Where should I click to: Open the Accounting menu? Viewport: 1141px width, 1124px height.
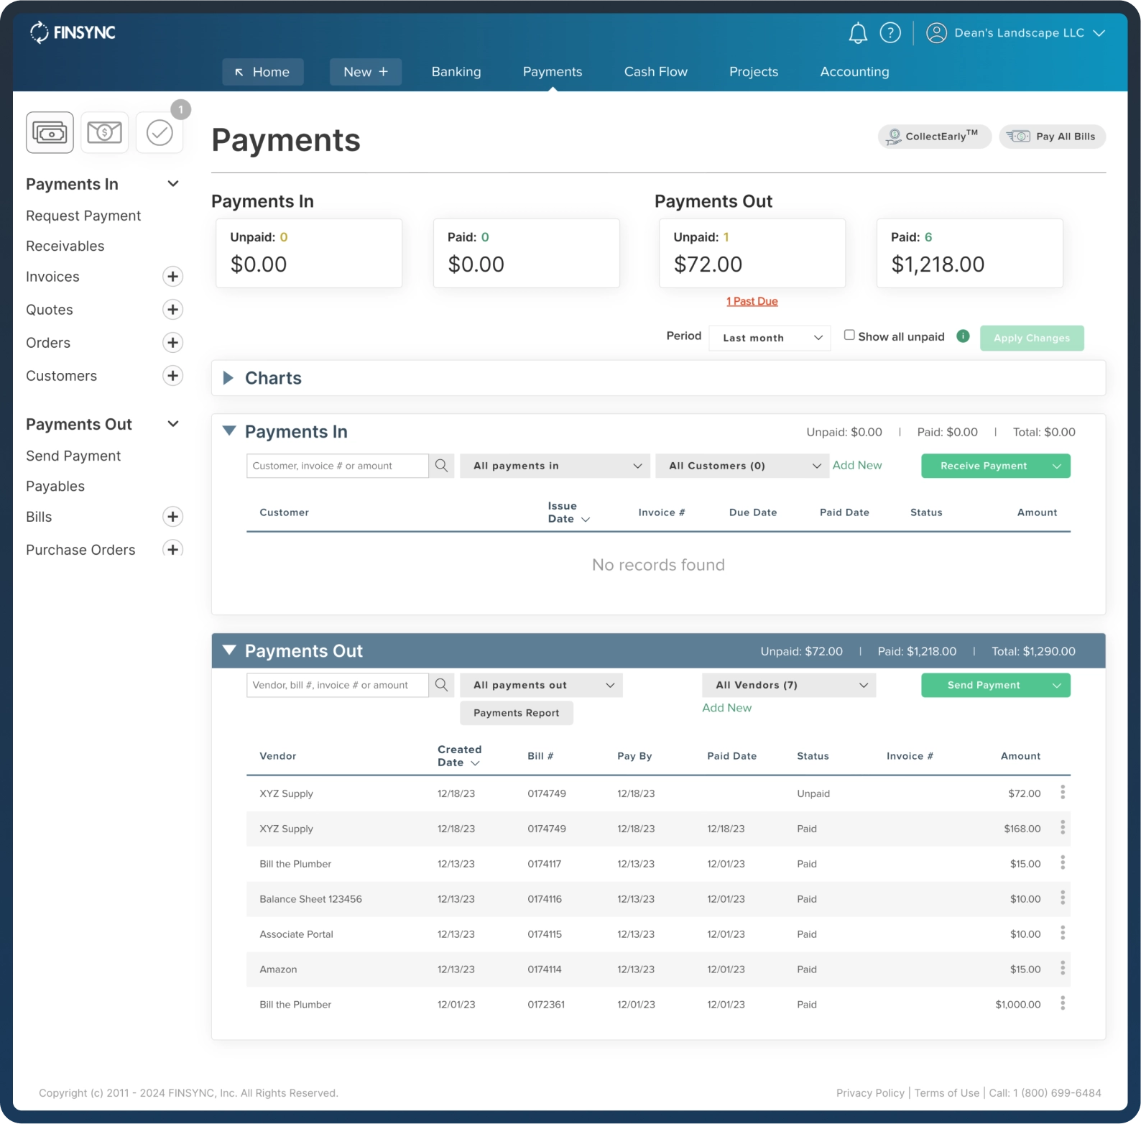click(854, 72)
